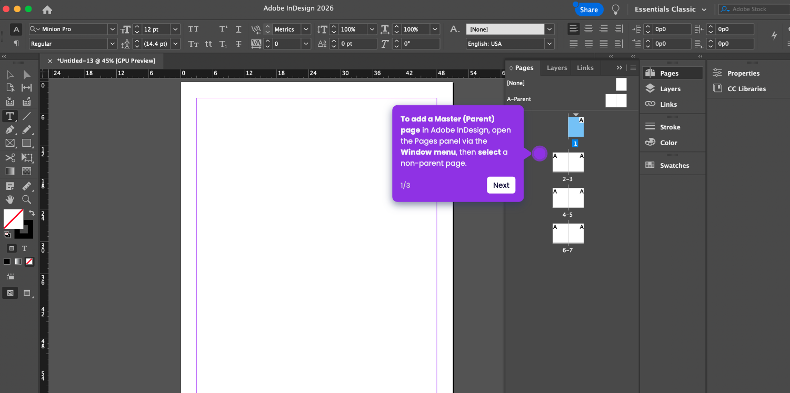Viewport: 790px width, 393px height.
Task: Enable Superscript formatting
Action: point(223,29)
